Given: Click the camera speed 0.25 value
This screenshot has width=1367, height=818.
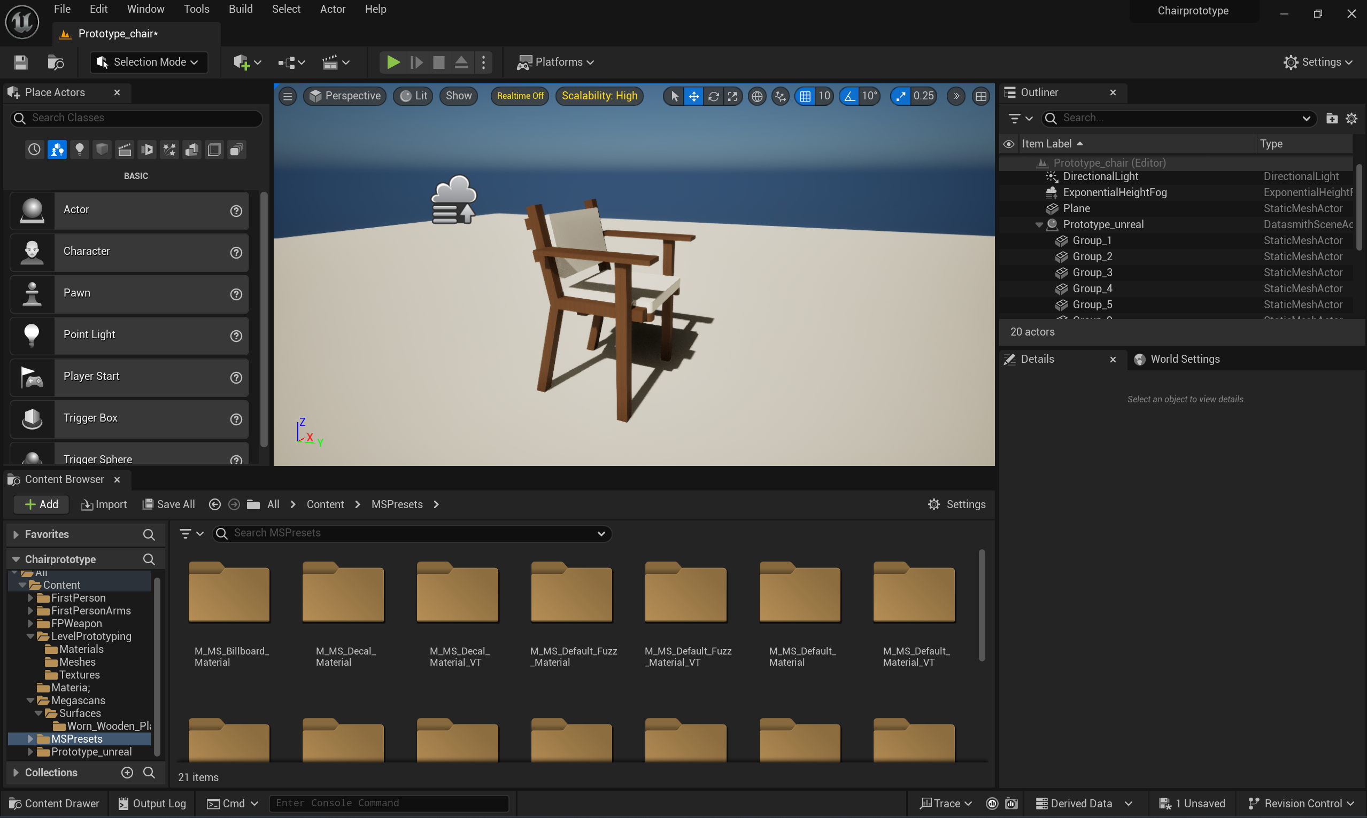Looking at the screenshot, I should click(x=923, y=97).
